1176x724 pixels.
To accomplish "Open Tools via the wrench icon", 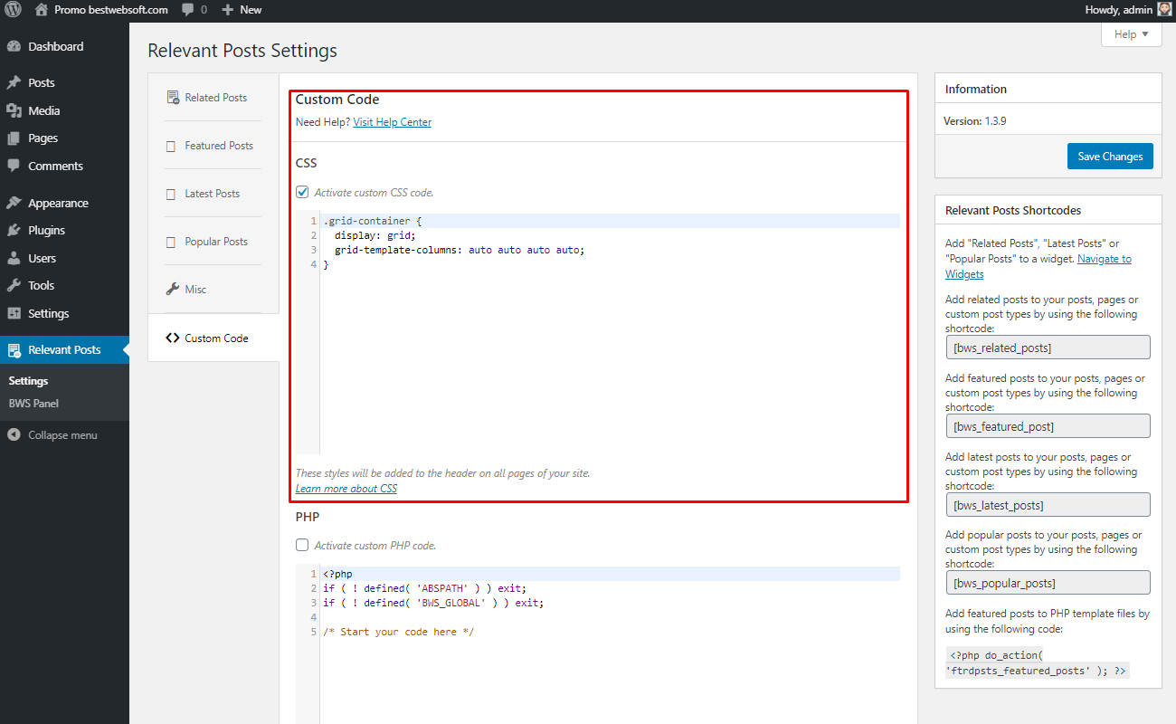I will point(14,286).
